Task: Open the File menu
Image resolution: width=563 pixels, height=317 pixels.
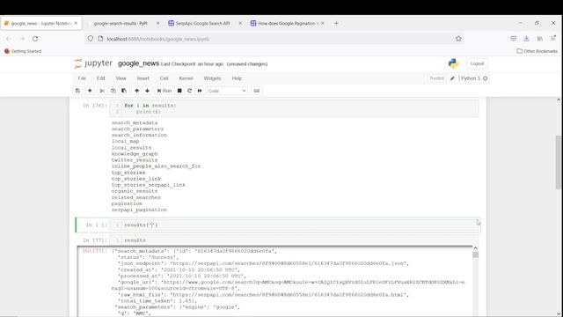Action: 82,78
